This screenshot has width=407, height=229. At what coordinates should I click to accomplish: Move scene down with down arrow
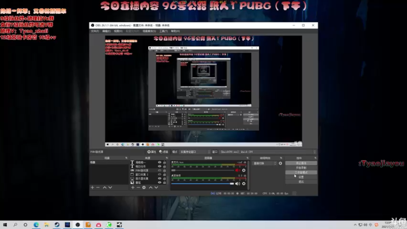point(110,187)
